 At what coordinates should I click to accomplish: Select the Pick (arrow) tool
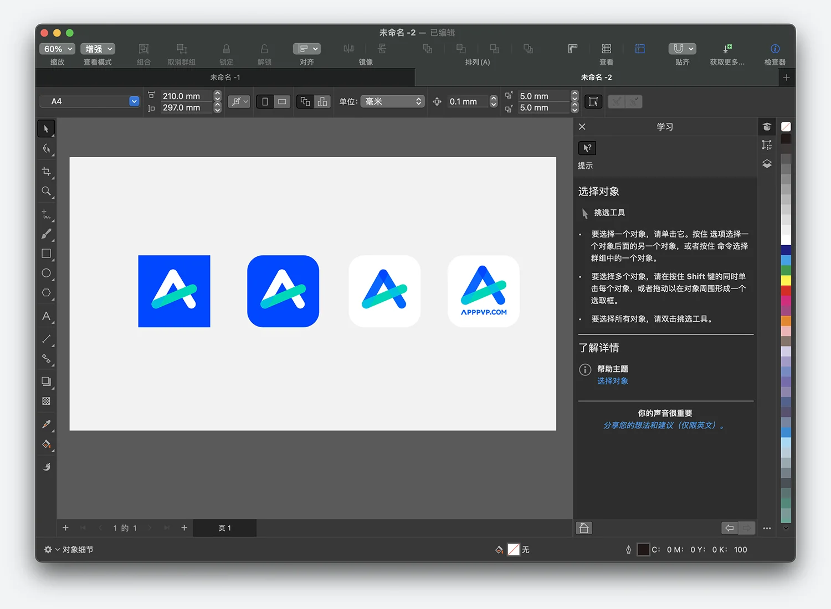point(46,129)
